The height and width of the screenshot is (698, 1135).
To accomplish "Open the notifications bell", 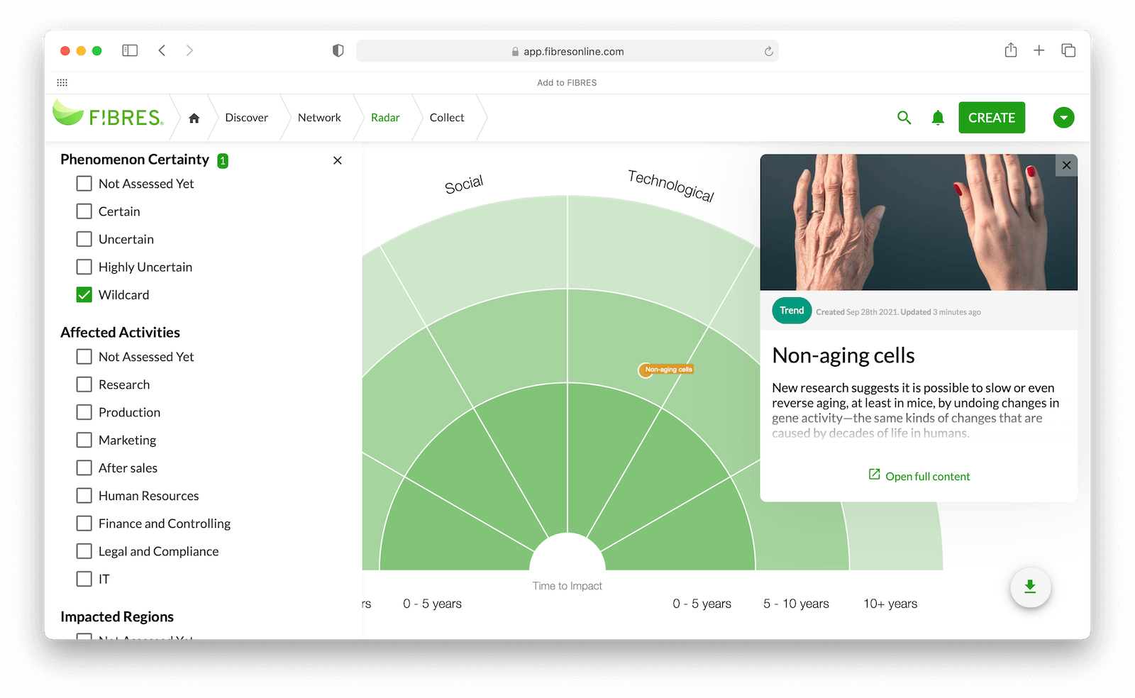I will 938,118.
